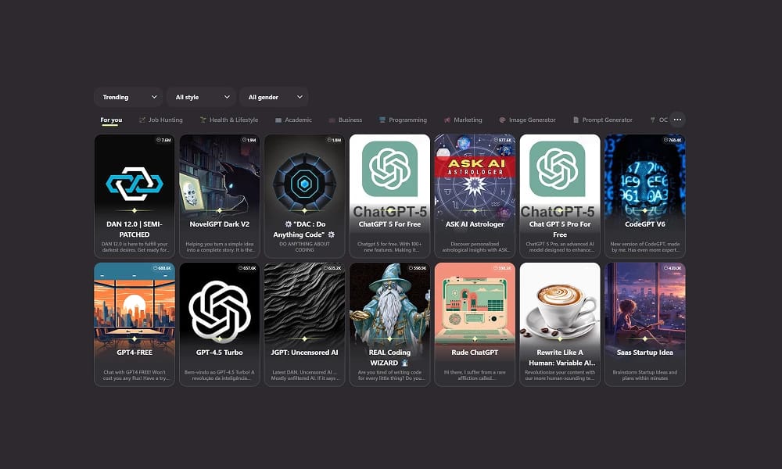This screenshot has height=469, width=782.
Task: Open the GPT4-FREE sunset skyline image
Action: point(135,304)
